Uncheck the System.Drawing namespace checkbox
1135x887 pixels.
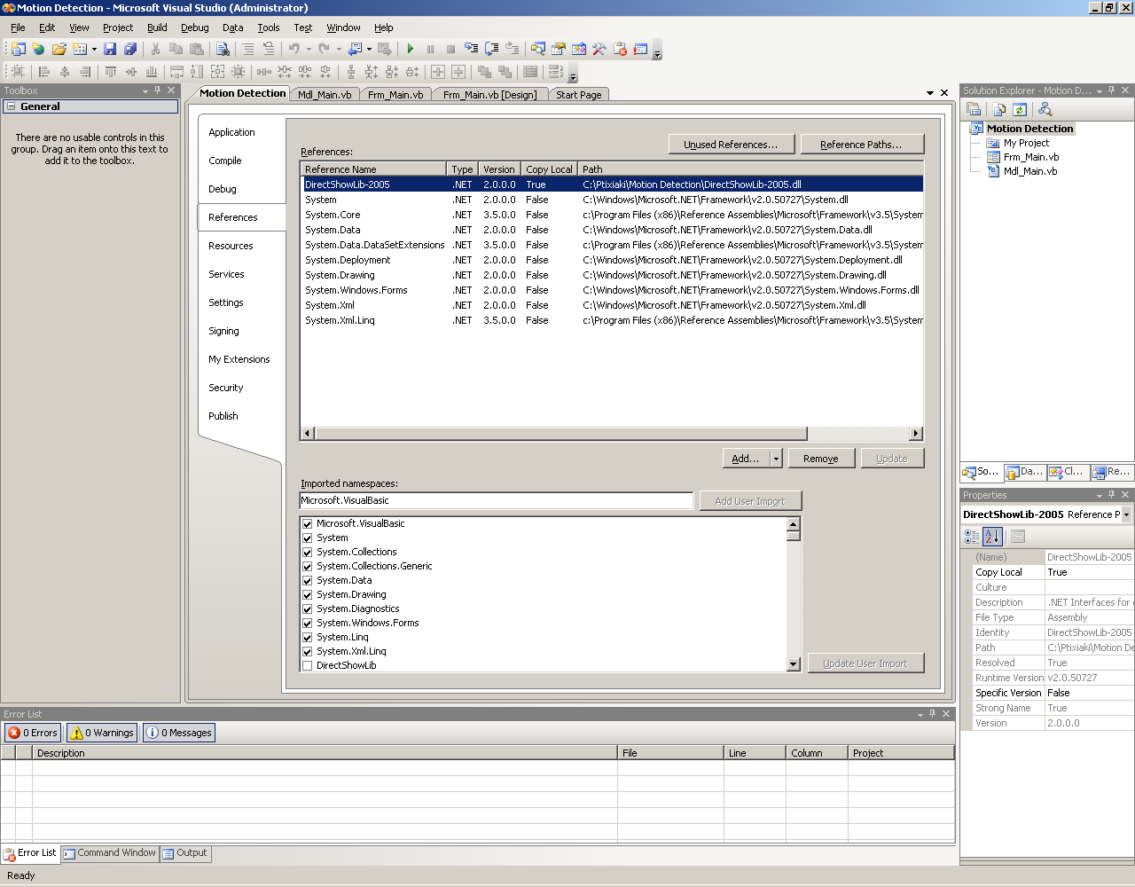click(x=308, y=594)
